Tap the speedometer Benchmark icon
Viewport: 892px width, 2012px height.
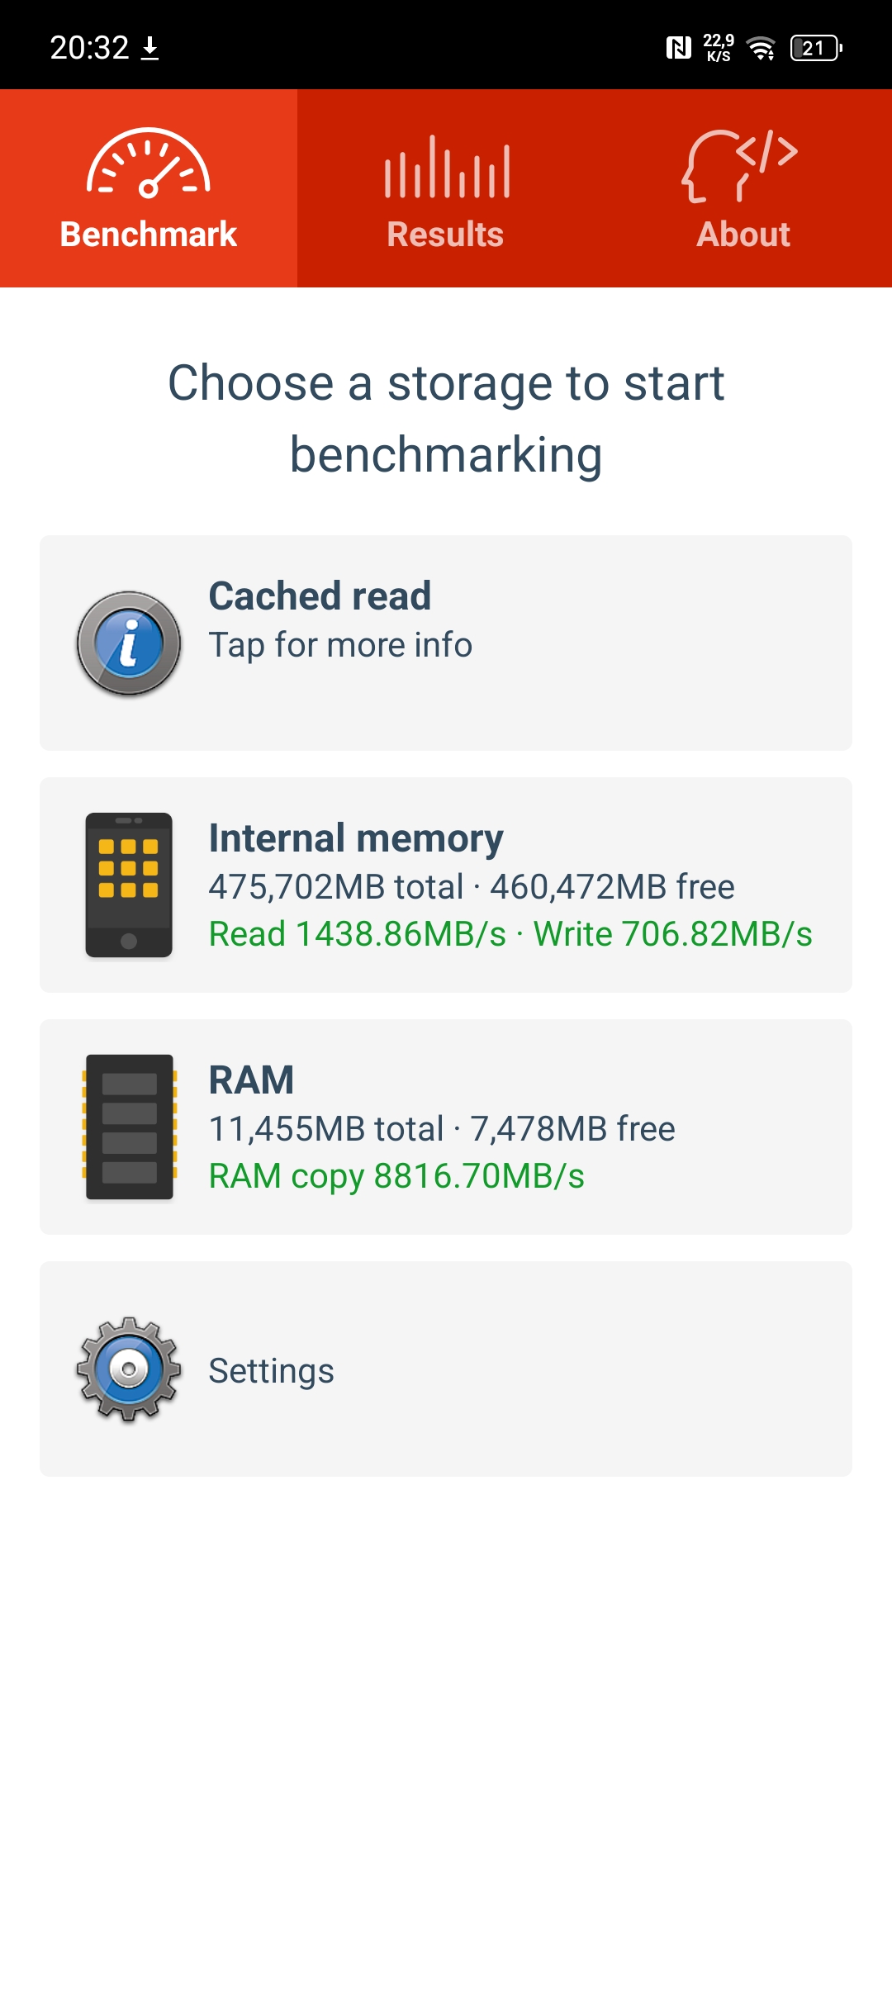coord(149,164)
